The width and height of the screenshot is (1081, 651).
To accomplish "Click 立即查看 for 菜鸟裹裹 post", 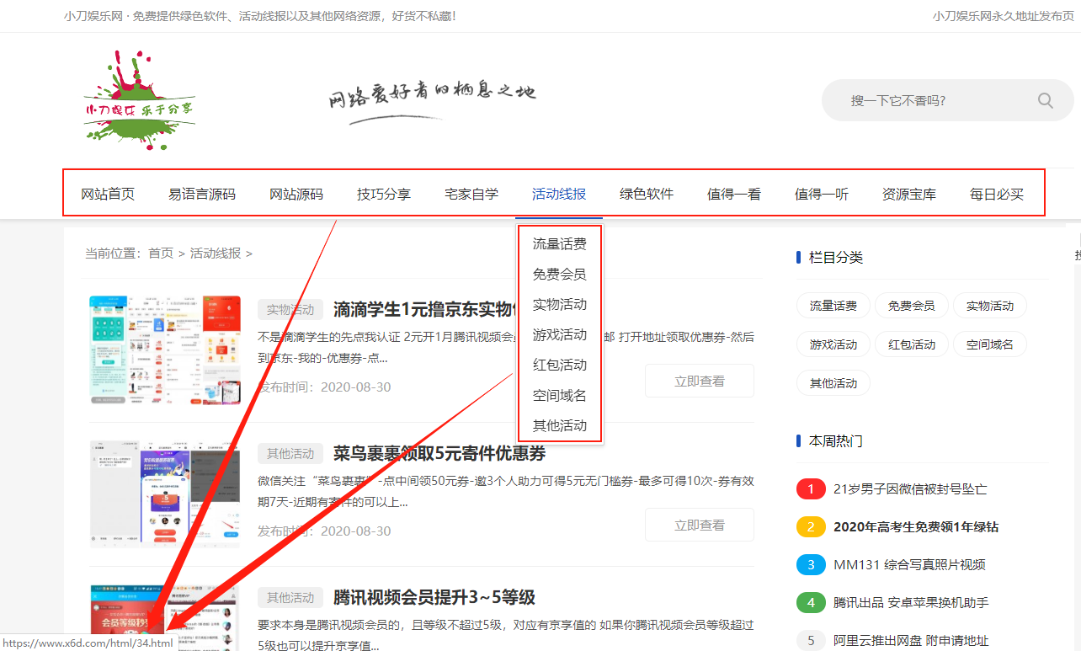I will 700,526.
